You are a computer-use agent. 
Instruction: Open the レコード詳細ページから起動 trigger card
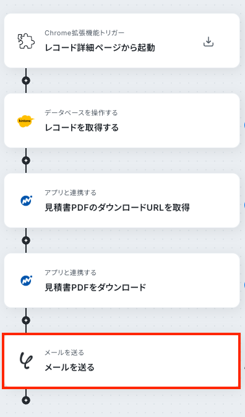pos(122,41)
